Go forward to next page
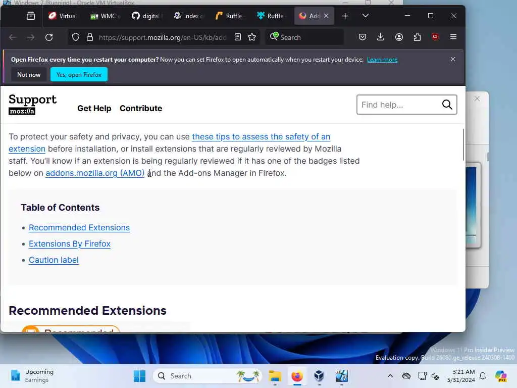 point(31,37)
